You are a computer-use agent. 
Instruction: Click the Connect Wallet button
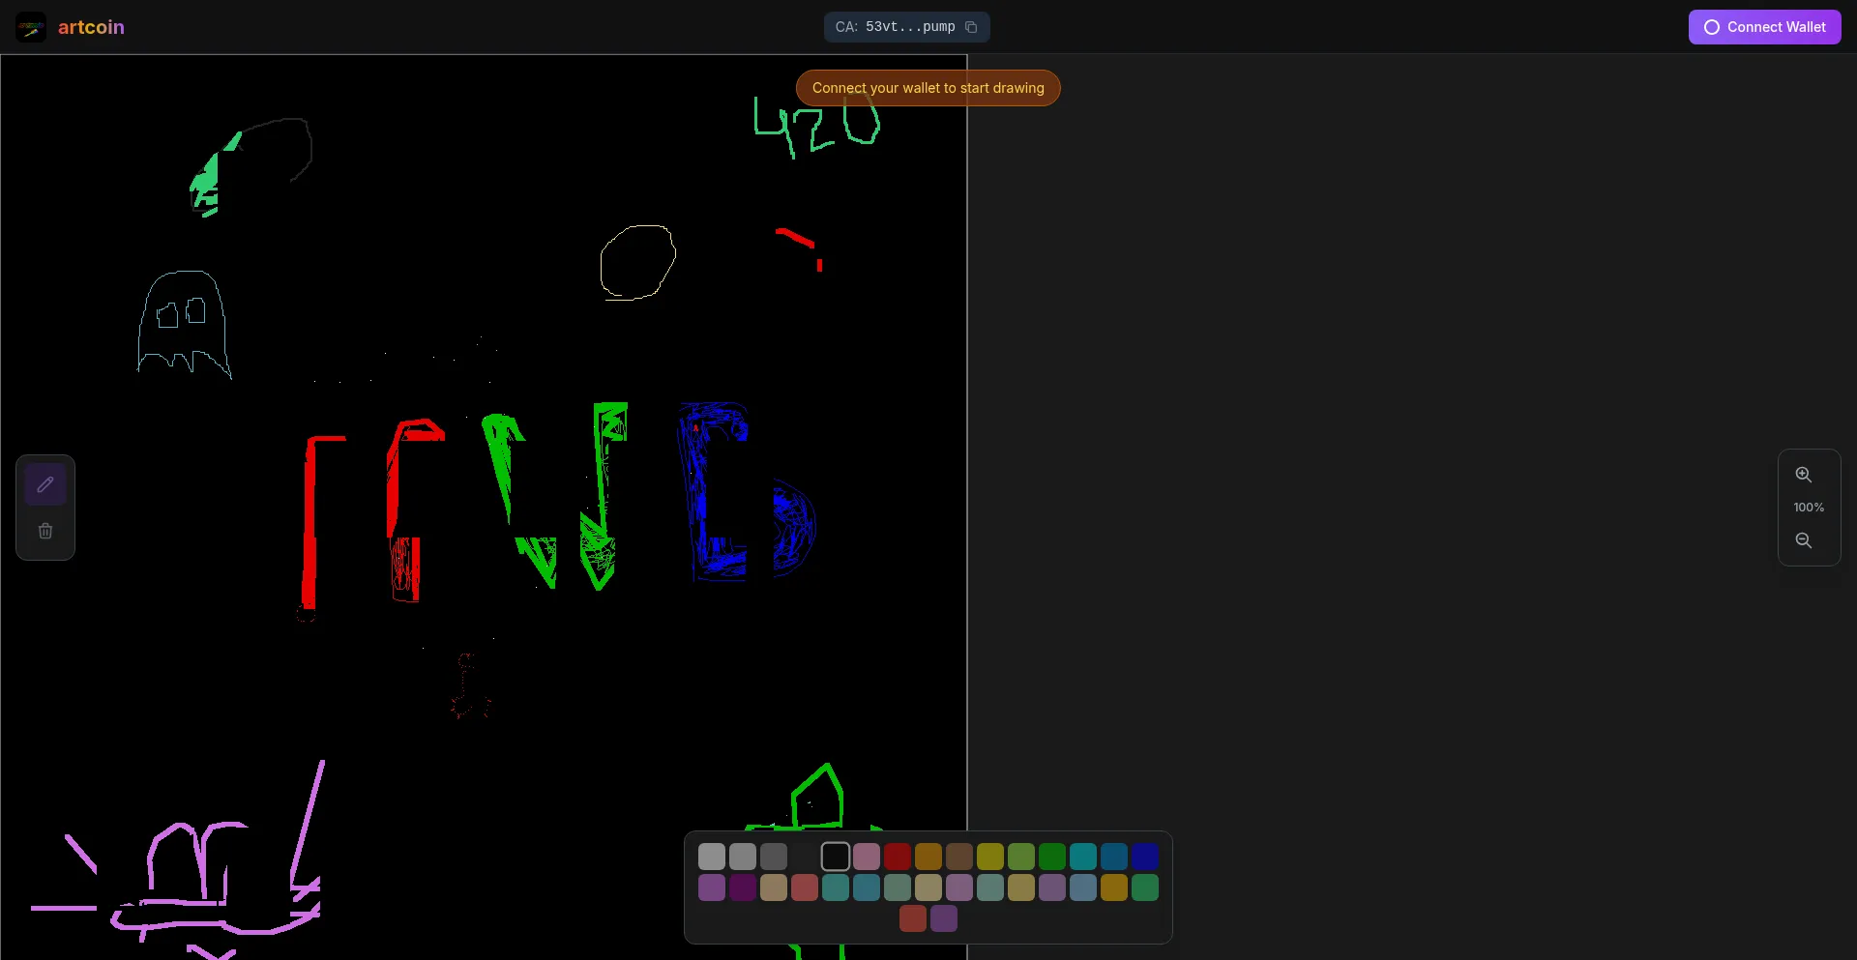click(x=1765, y=27)
